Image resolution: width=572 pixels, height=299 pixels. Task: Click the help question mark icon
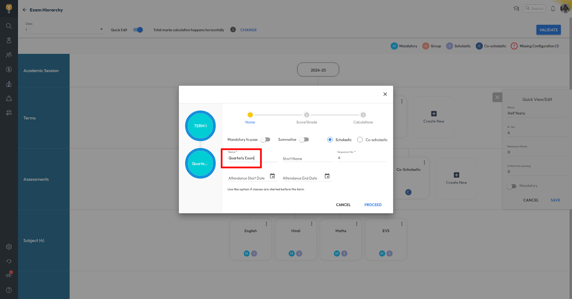click(x=9, y=290)
